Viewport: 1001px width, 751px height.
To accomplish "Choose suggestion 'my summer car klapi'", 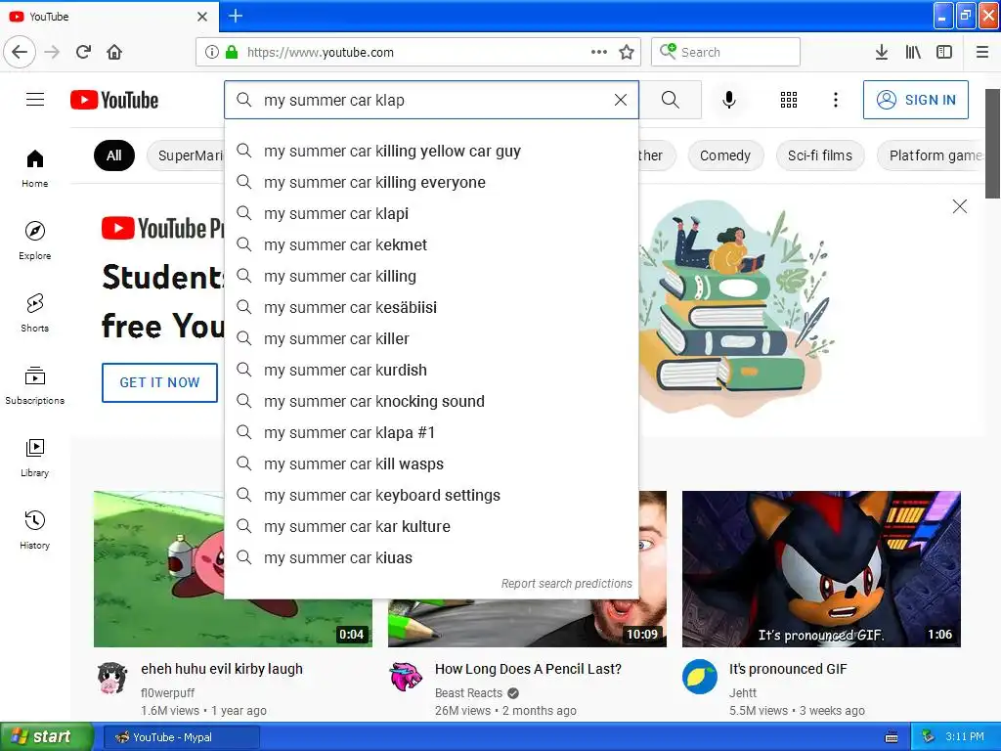I will pos(431,214).
